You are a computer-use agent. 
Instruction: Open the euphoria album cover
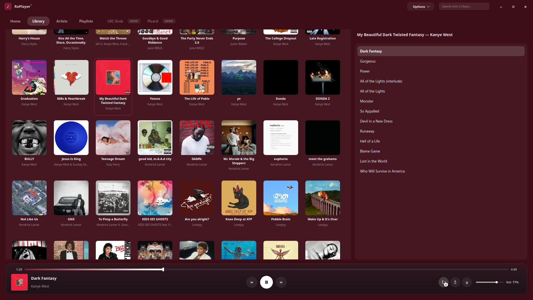[281, 137]
